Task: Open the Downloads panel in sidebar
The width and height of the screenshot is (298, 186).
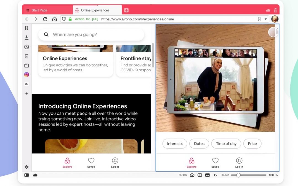Action: [26, 37]
